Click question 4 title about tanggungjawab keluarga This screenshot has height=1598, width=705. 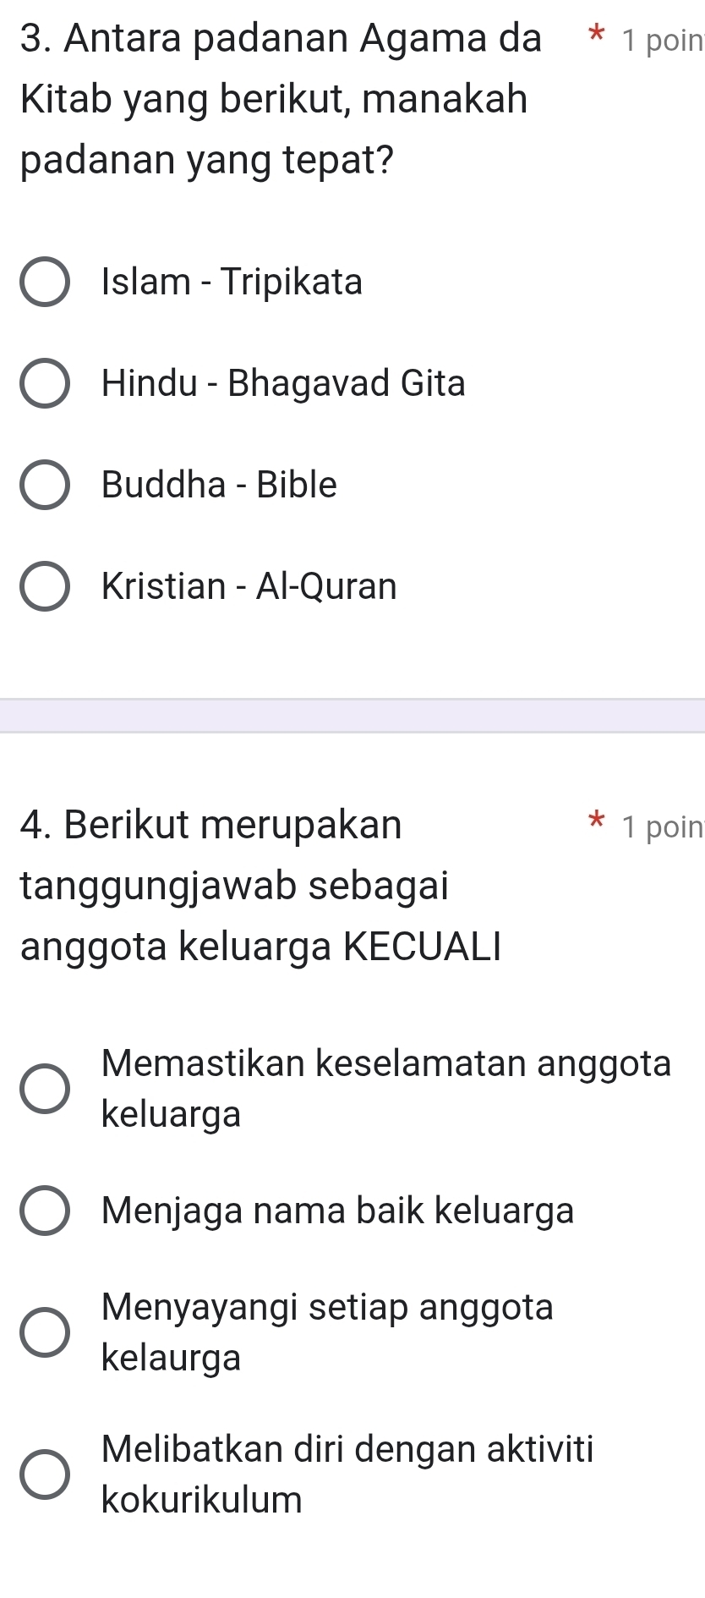pyautogui.click(x=260, y=885)
